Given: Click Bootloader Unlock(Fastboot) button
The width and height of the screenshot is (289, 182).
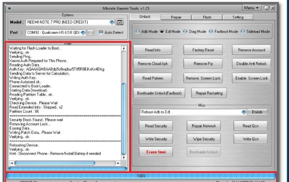Looking at the screenshot, I should pos(159,93).
